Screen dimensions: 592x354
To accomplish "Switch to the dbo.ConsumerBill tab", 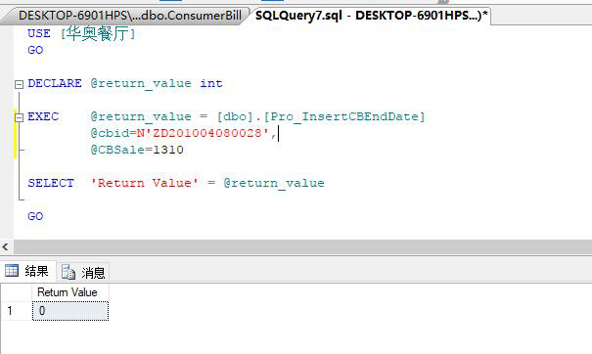I will pos(130,16).
